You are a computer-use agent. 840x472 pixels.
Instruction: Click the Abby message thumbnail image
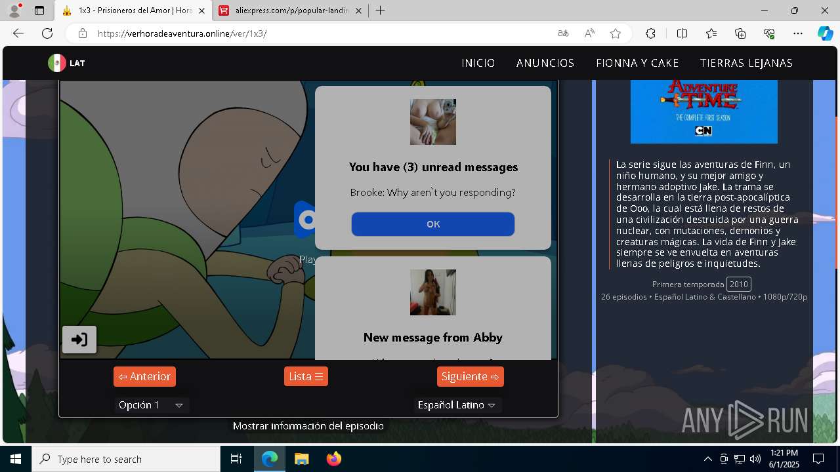pos(433,292)
